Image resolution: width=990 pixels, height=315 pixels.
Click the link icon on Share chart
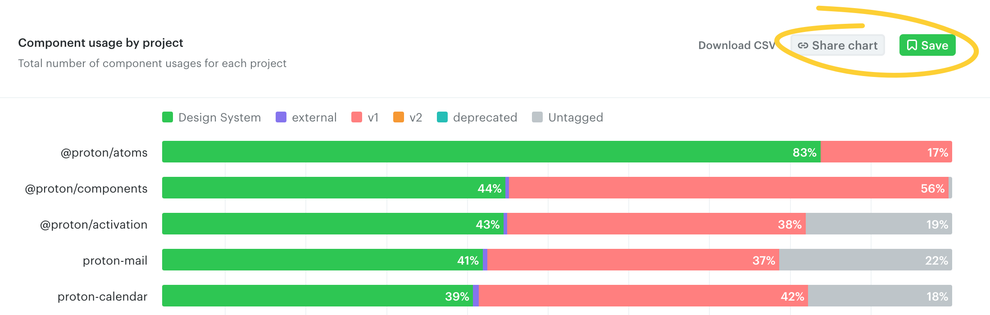point(803,45)
